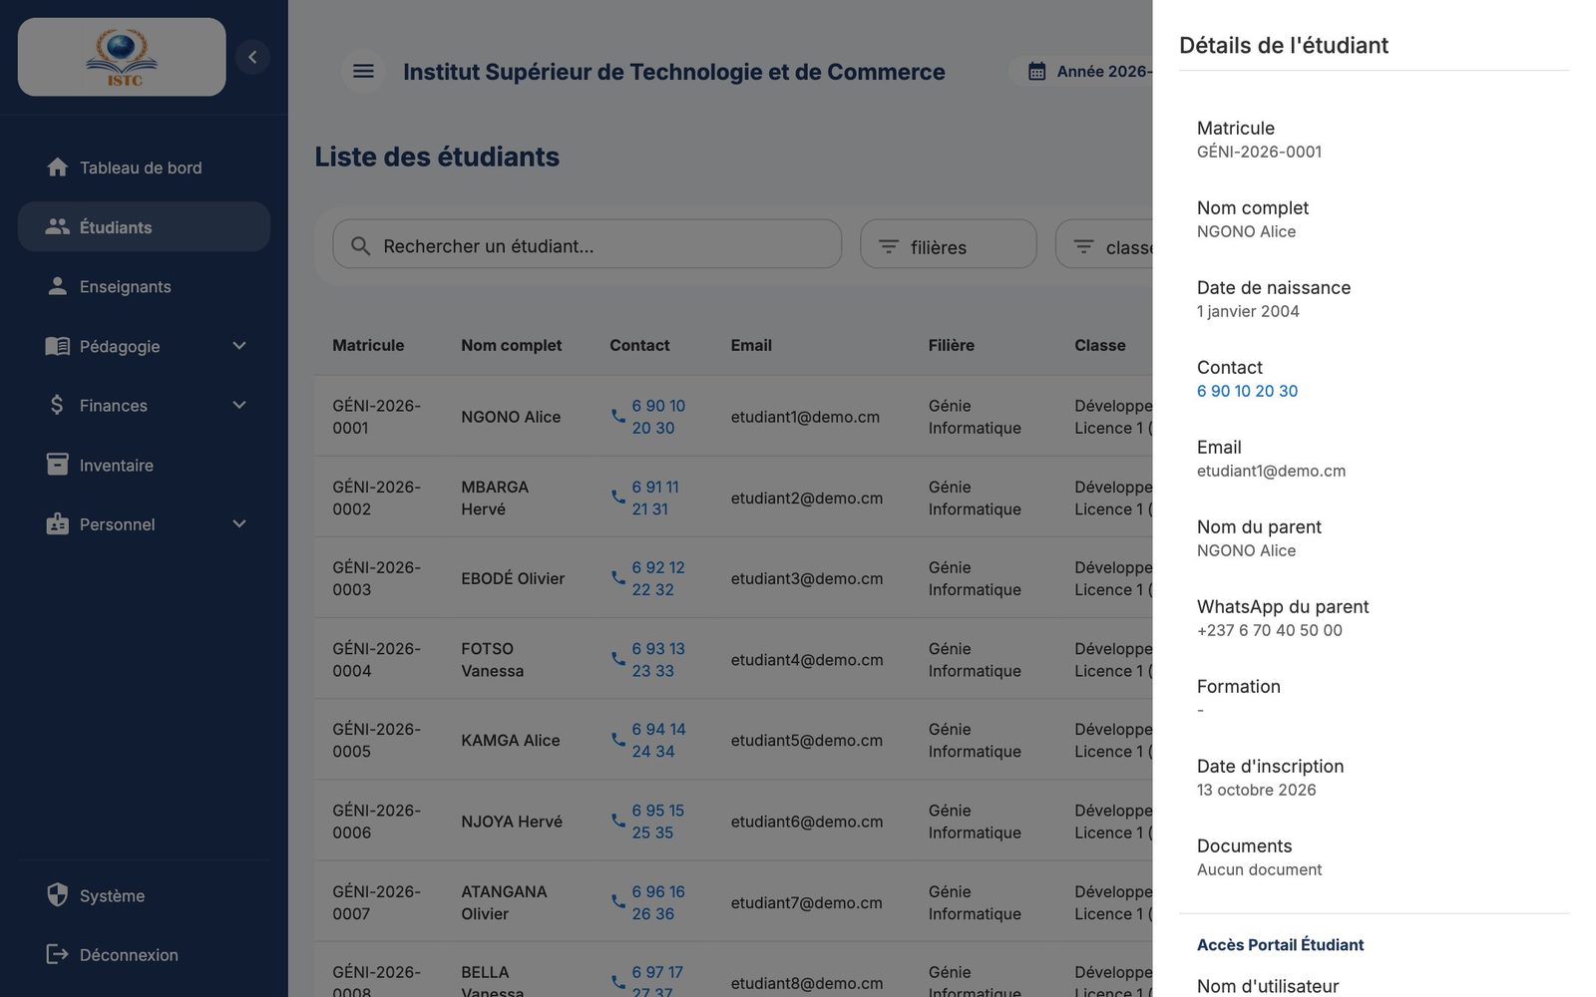Image resolution: width=1596 pixels, height=997 pixels.
Task: Click phone icon in FOTSO Vanessa row
Action: point(618,659)
